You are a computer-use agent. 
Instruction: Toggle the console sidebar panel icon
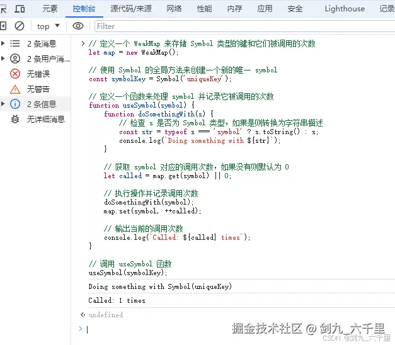(3, 26)
